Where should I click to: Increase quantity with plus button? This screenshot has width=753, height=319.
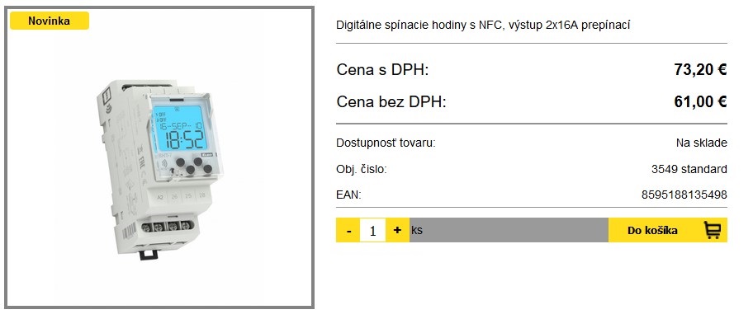[x=397, y=230]
